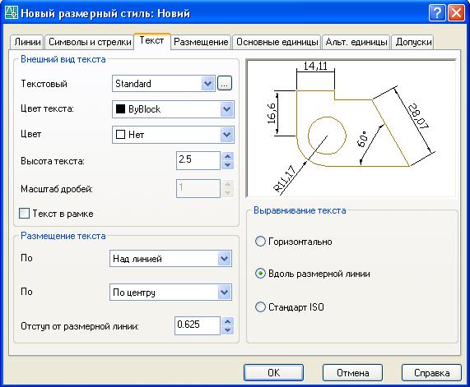Select the 'Горизонтально' alignment option

pyautogui.click(x=260, y=242)
